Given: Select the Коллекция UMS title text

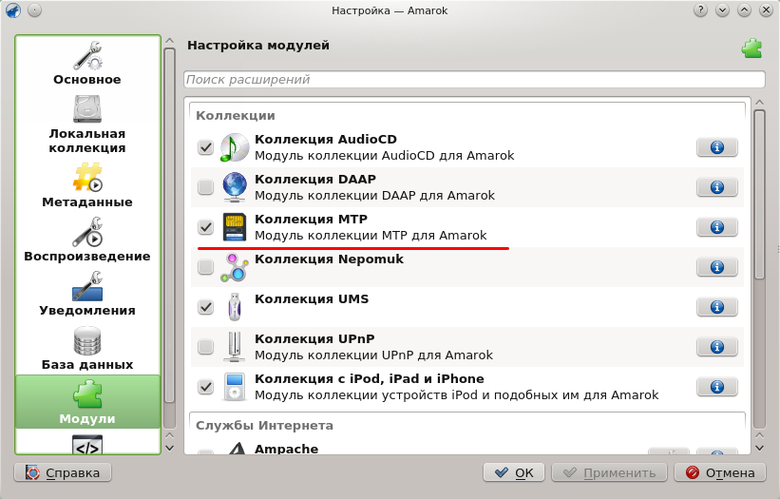Looking at the screenshot, I should click(x=312, y=299).
